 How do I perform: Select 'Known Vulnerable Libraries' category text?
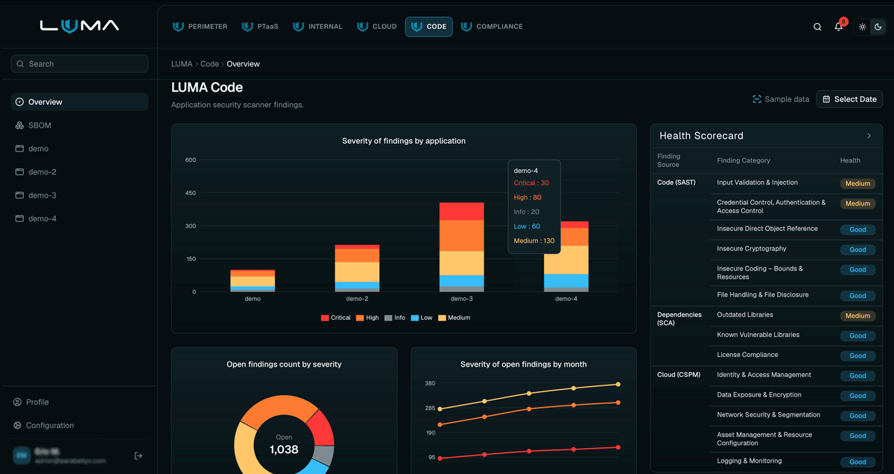pos(758,335)
